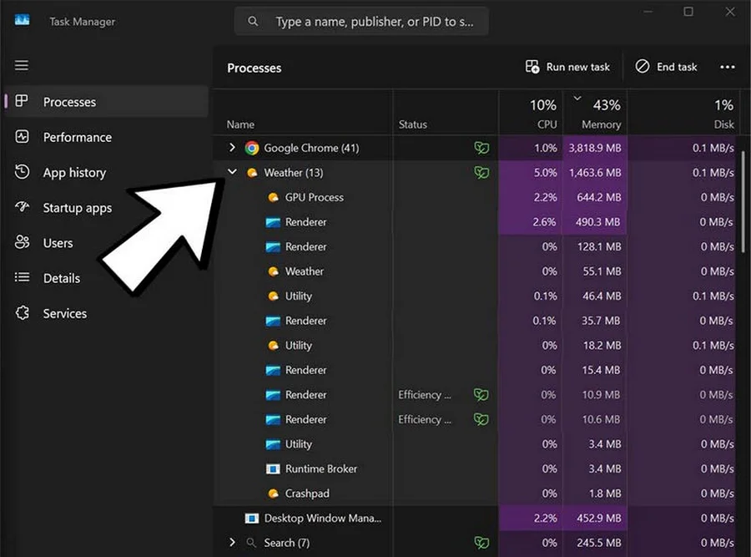This screenshot has width=751, height=557.
Task: Collapse the Weather (13) group
Action: coord(232,171)
